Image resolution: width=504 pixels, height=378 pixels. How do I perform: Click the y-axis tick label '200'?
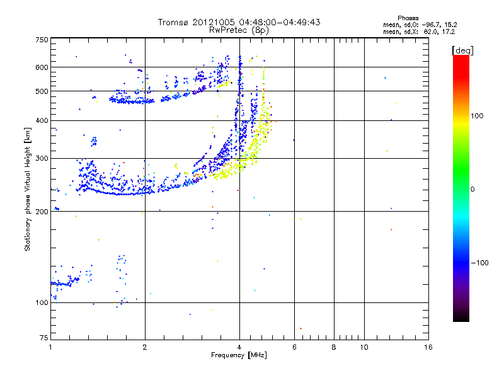(42, 212)
